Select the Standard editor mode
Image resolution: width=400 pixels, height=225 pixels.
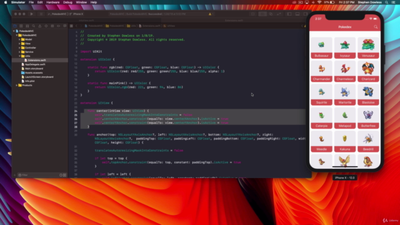point(262,14)
